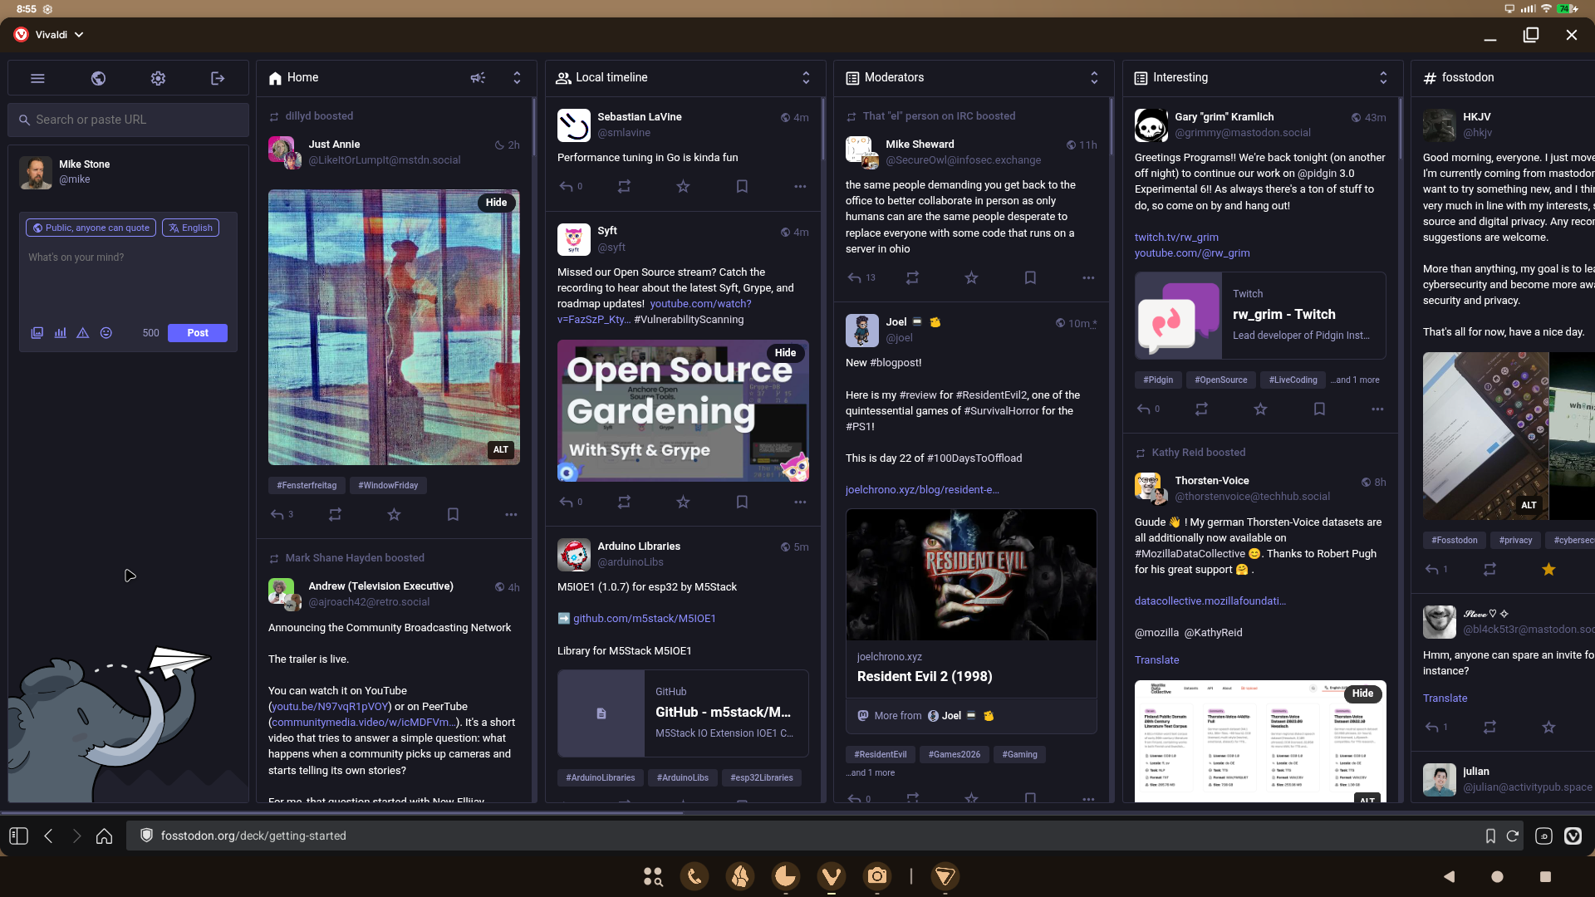This screenshot has height=897, width=1595.
Task: Open preferences gear icon in sidebar
Action: tap(158, 78)
